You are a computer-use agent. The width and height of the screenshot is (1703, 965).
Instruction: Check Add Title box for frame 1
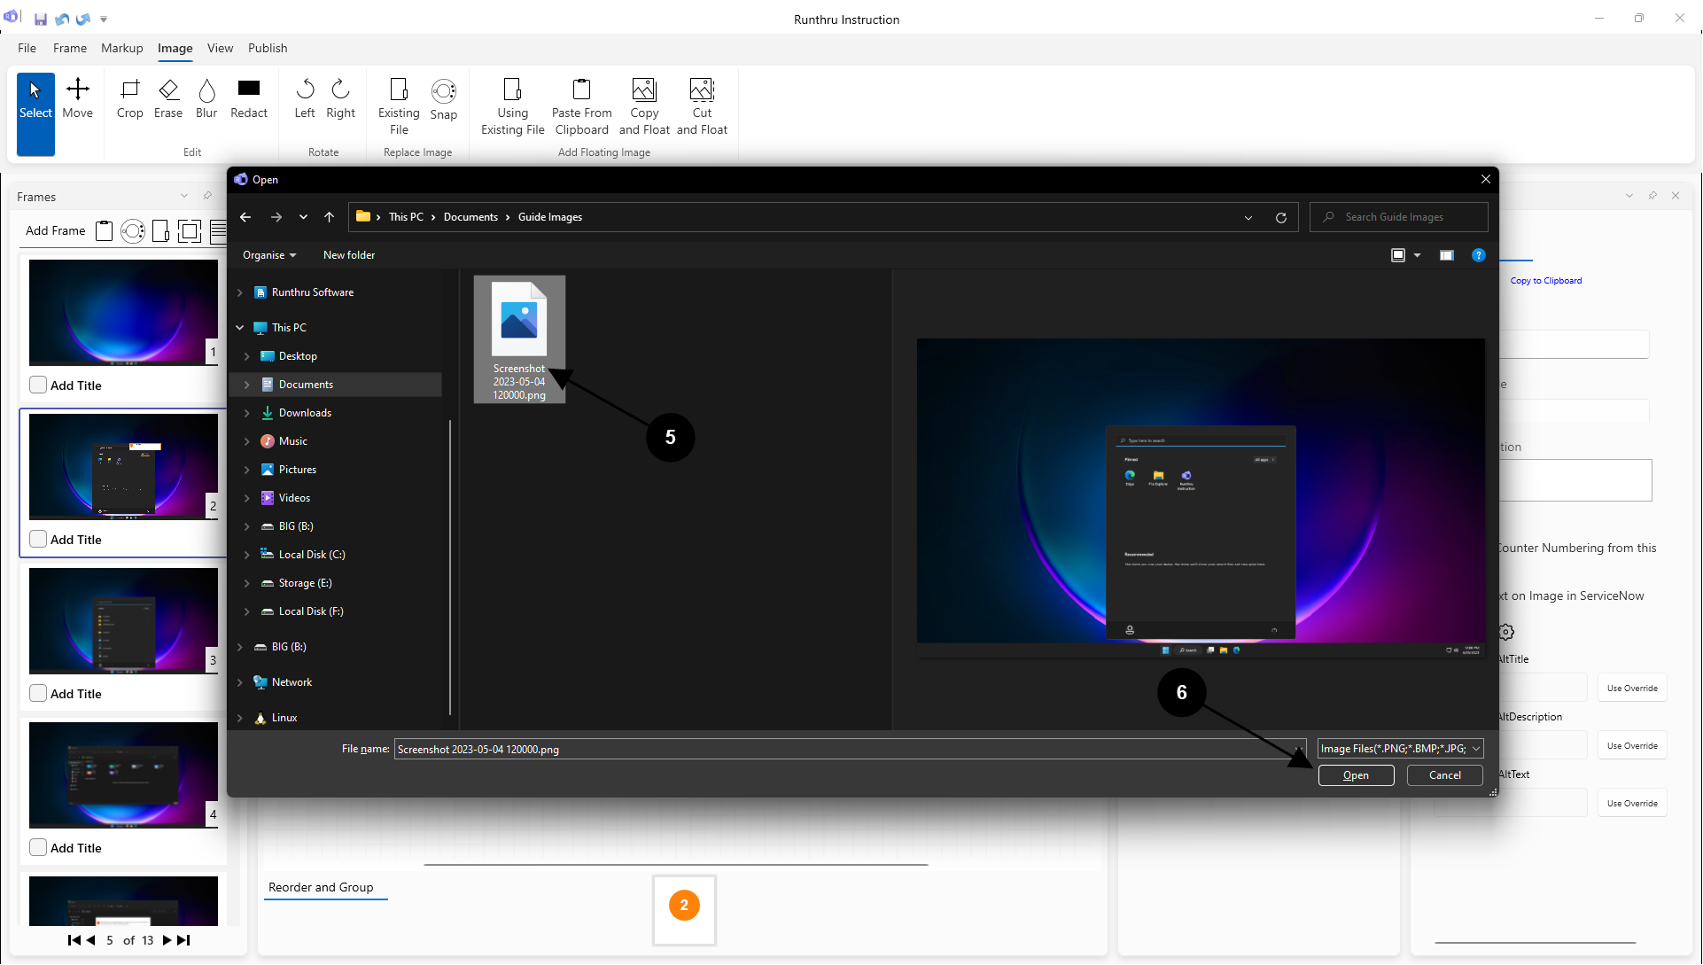pyautogui.click(x=38, y=385)
